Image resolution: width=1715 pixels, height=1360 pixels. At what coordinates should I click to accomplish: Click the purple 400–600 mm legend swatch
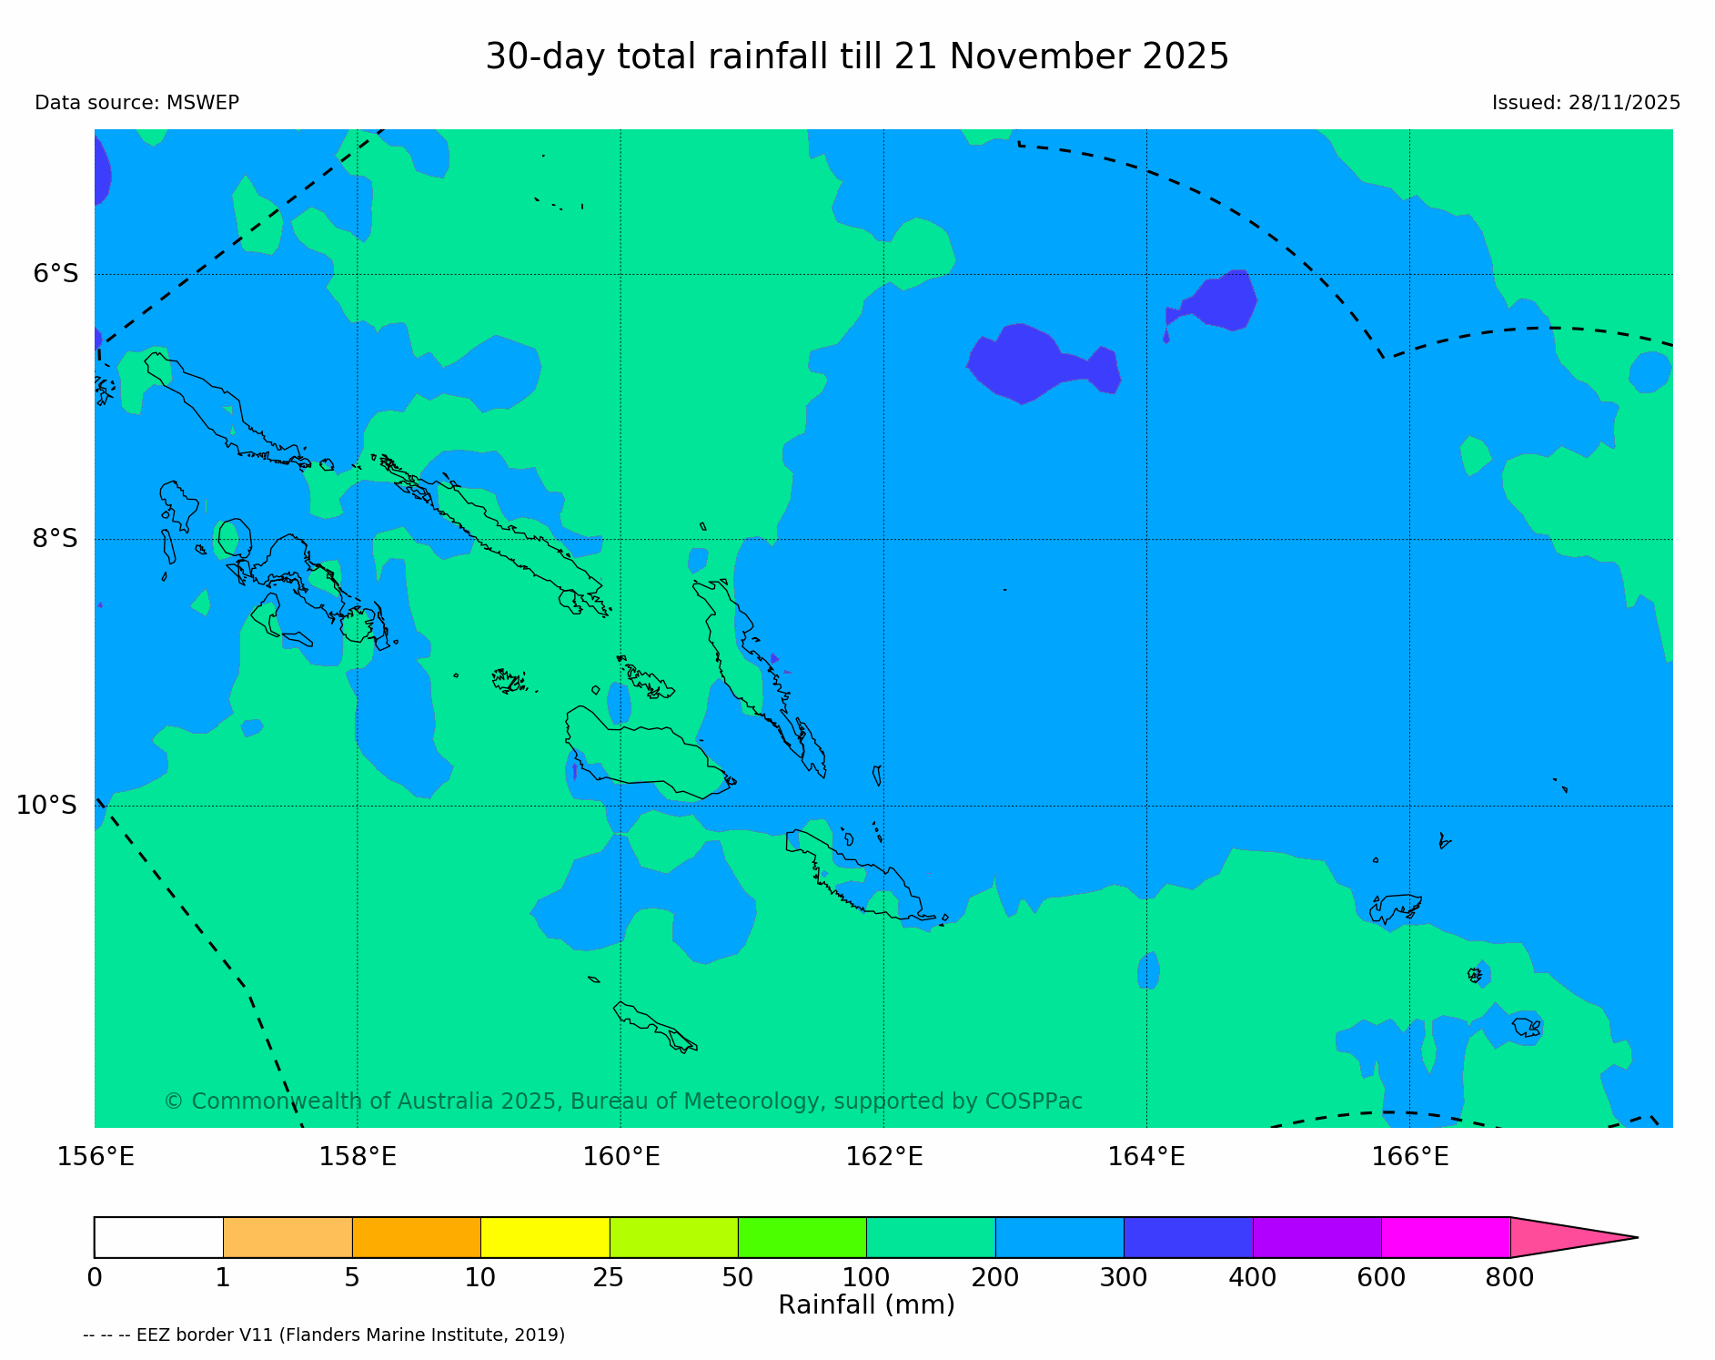[1317, 1237]
